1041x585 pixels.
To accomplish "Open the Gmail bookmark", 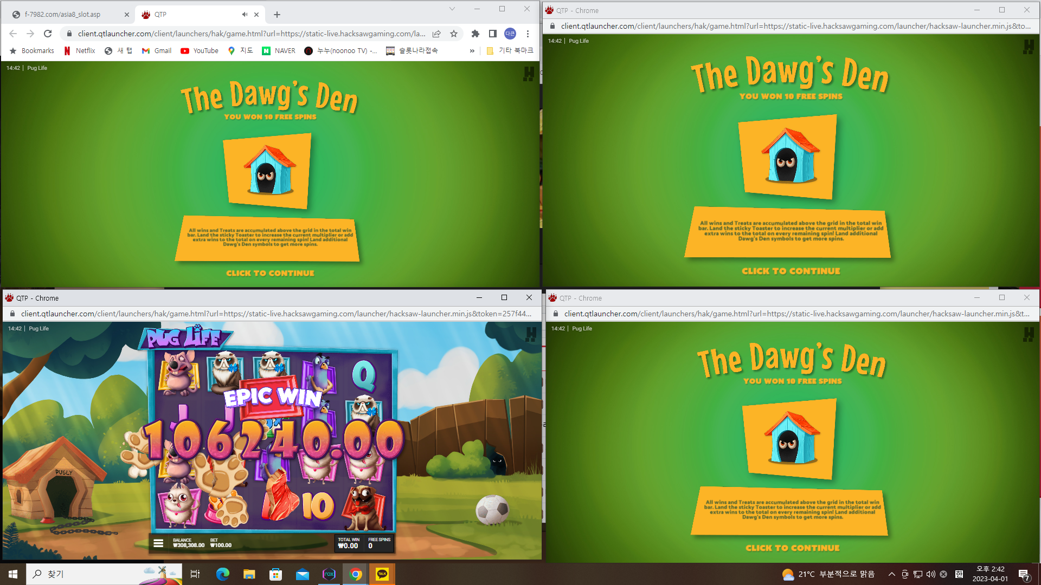I will pyautogui.click(x=157, y=50).
